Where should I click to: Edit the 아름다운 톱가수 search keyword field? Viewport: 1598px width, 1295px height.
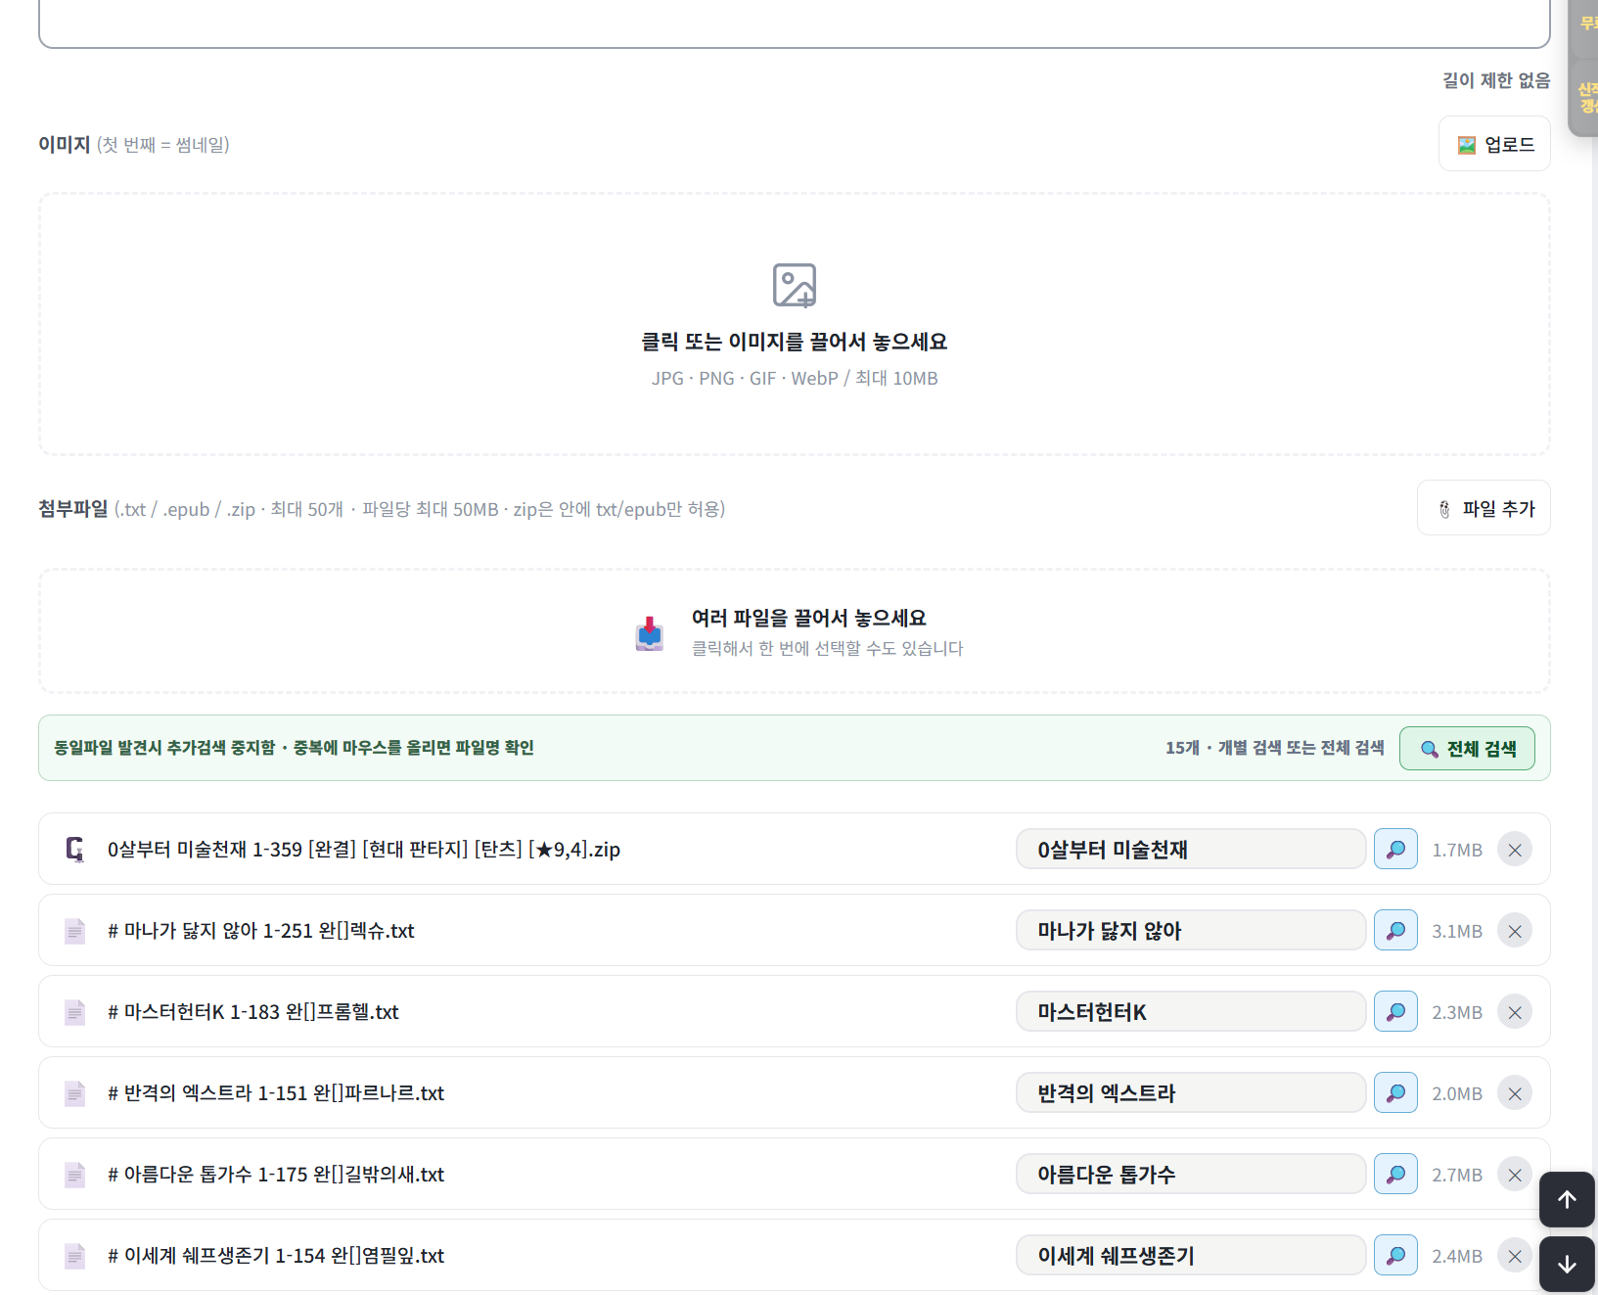tap(1191, 1175)
